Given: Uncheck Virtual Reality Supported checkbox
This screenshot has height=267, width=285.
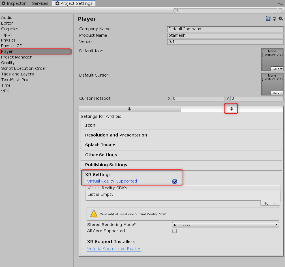Looking at the screenshot, I should [175, 181].
